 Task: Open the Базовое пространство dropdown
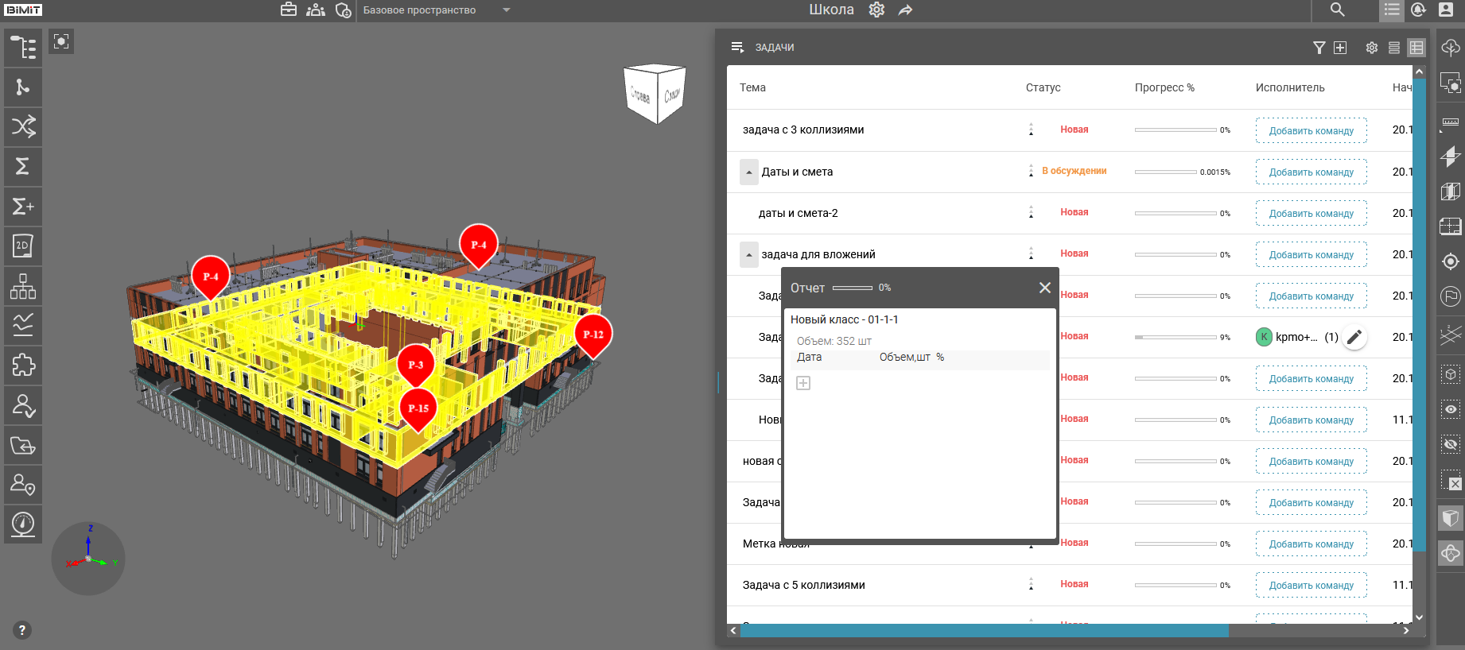(507, 10)
